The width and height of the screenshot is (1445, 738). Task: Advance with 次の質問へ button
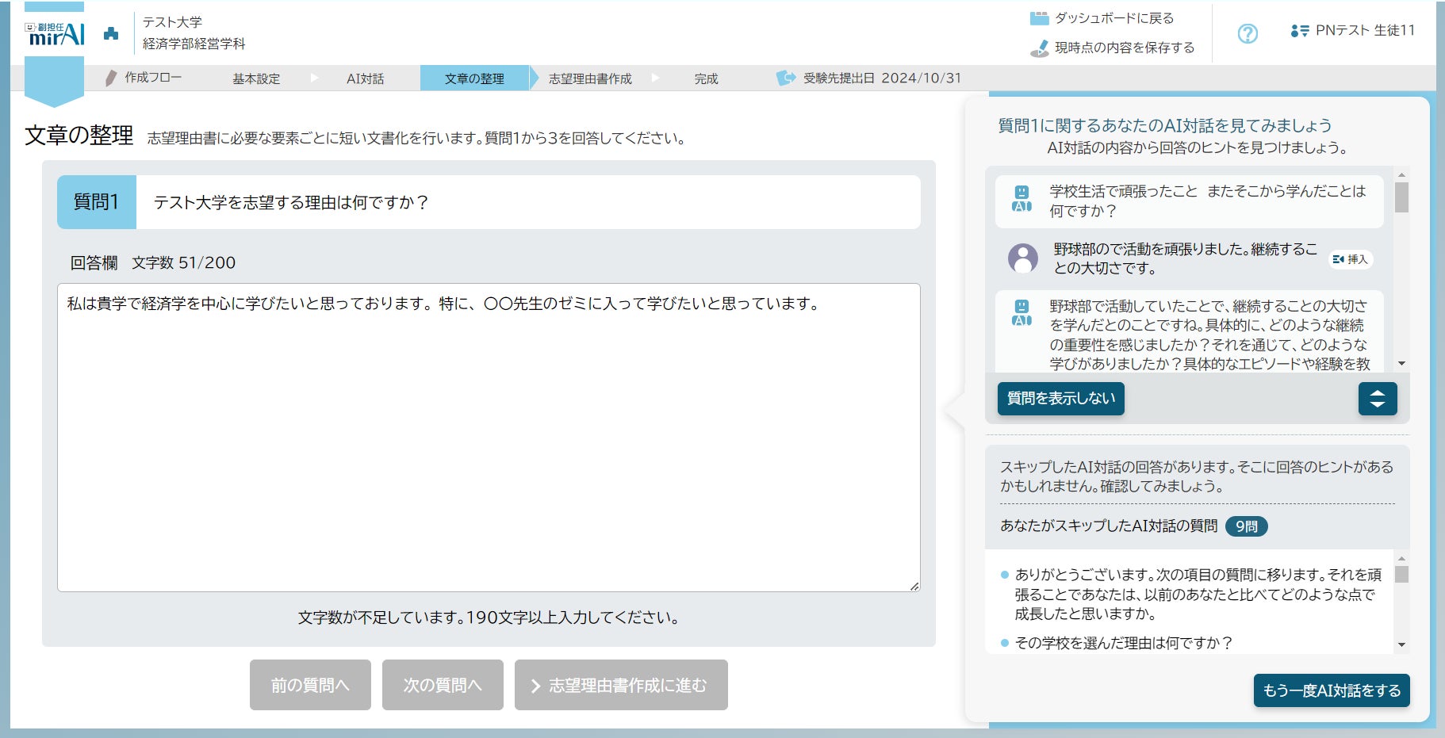(x=443, y=685)
